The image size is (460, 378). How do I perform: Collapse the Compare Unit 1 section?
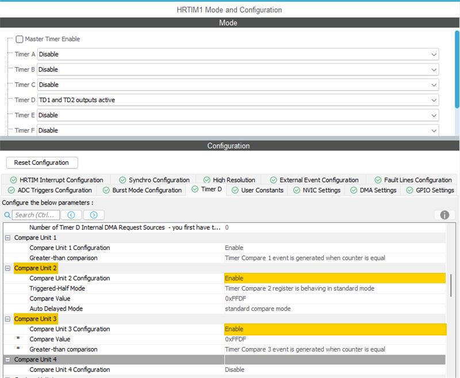click(x=8, y=238)
